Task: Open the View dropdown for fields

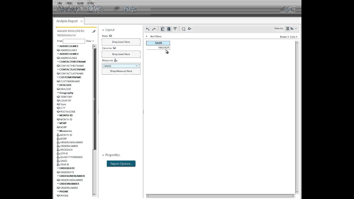Action: [90, 41]
